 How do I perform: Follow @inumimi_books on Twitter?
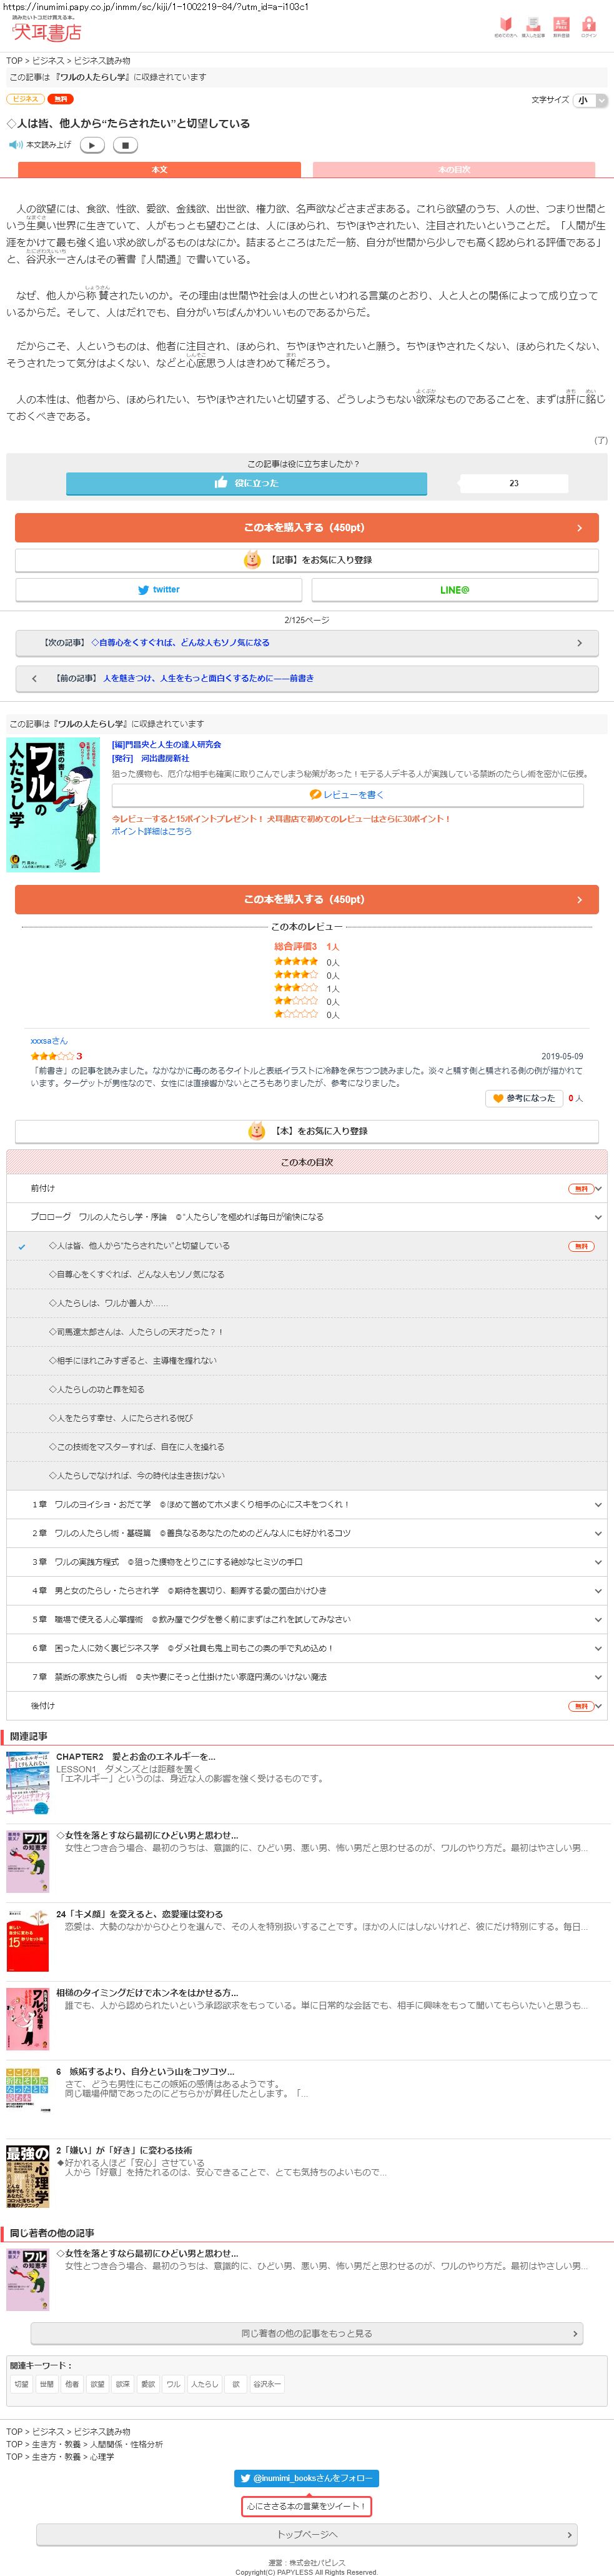307,2479
